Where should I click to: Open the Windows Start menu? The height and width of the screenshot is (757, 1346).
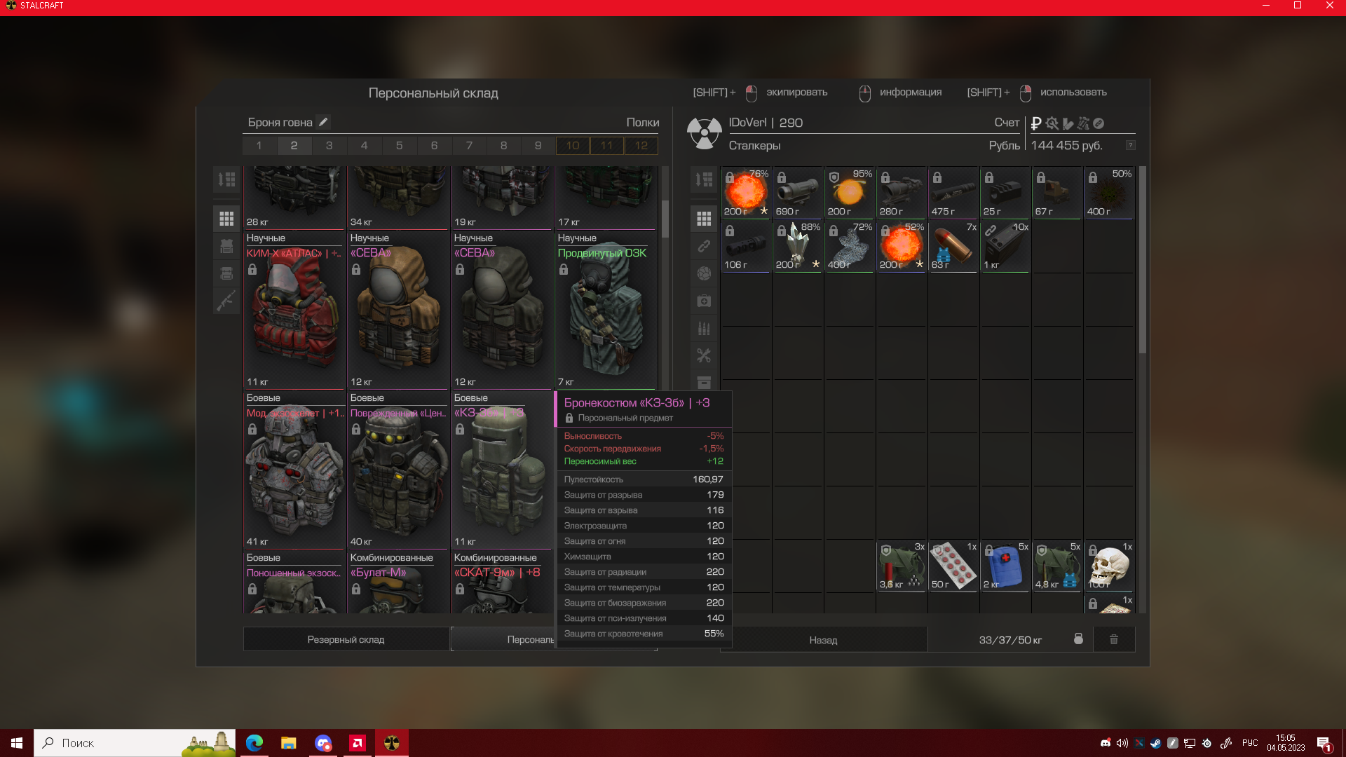17,742
